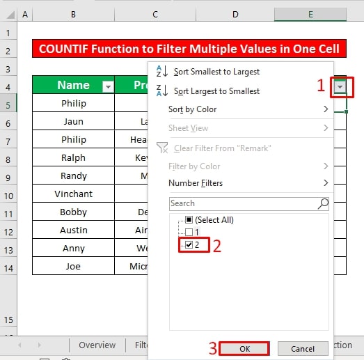
Task: Click Sort Smallest to Largest A-Z icon
Action: coord(162,71)
